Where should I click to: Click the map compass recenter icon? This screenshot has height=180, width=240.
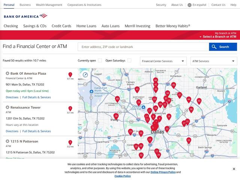pos(85,75)
